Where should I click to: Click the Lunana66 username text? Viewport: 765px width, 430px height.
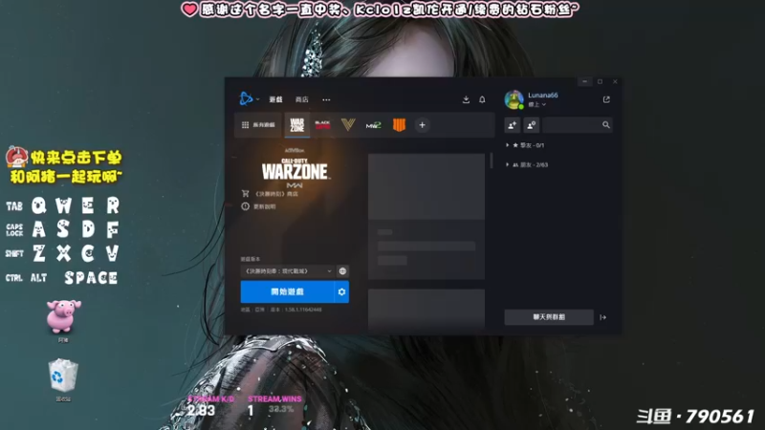(542, 95)
